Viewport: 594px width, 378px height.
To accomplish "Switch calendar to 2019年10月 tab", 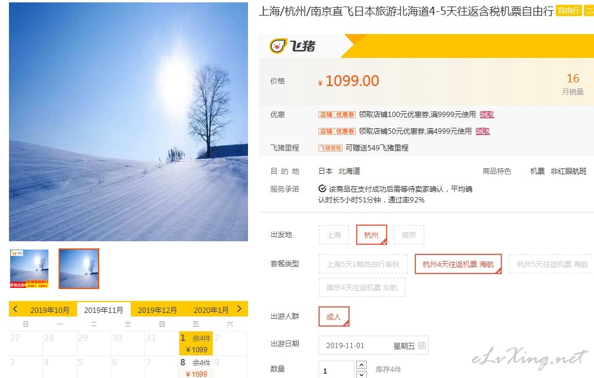I will coord(50,311).
